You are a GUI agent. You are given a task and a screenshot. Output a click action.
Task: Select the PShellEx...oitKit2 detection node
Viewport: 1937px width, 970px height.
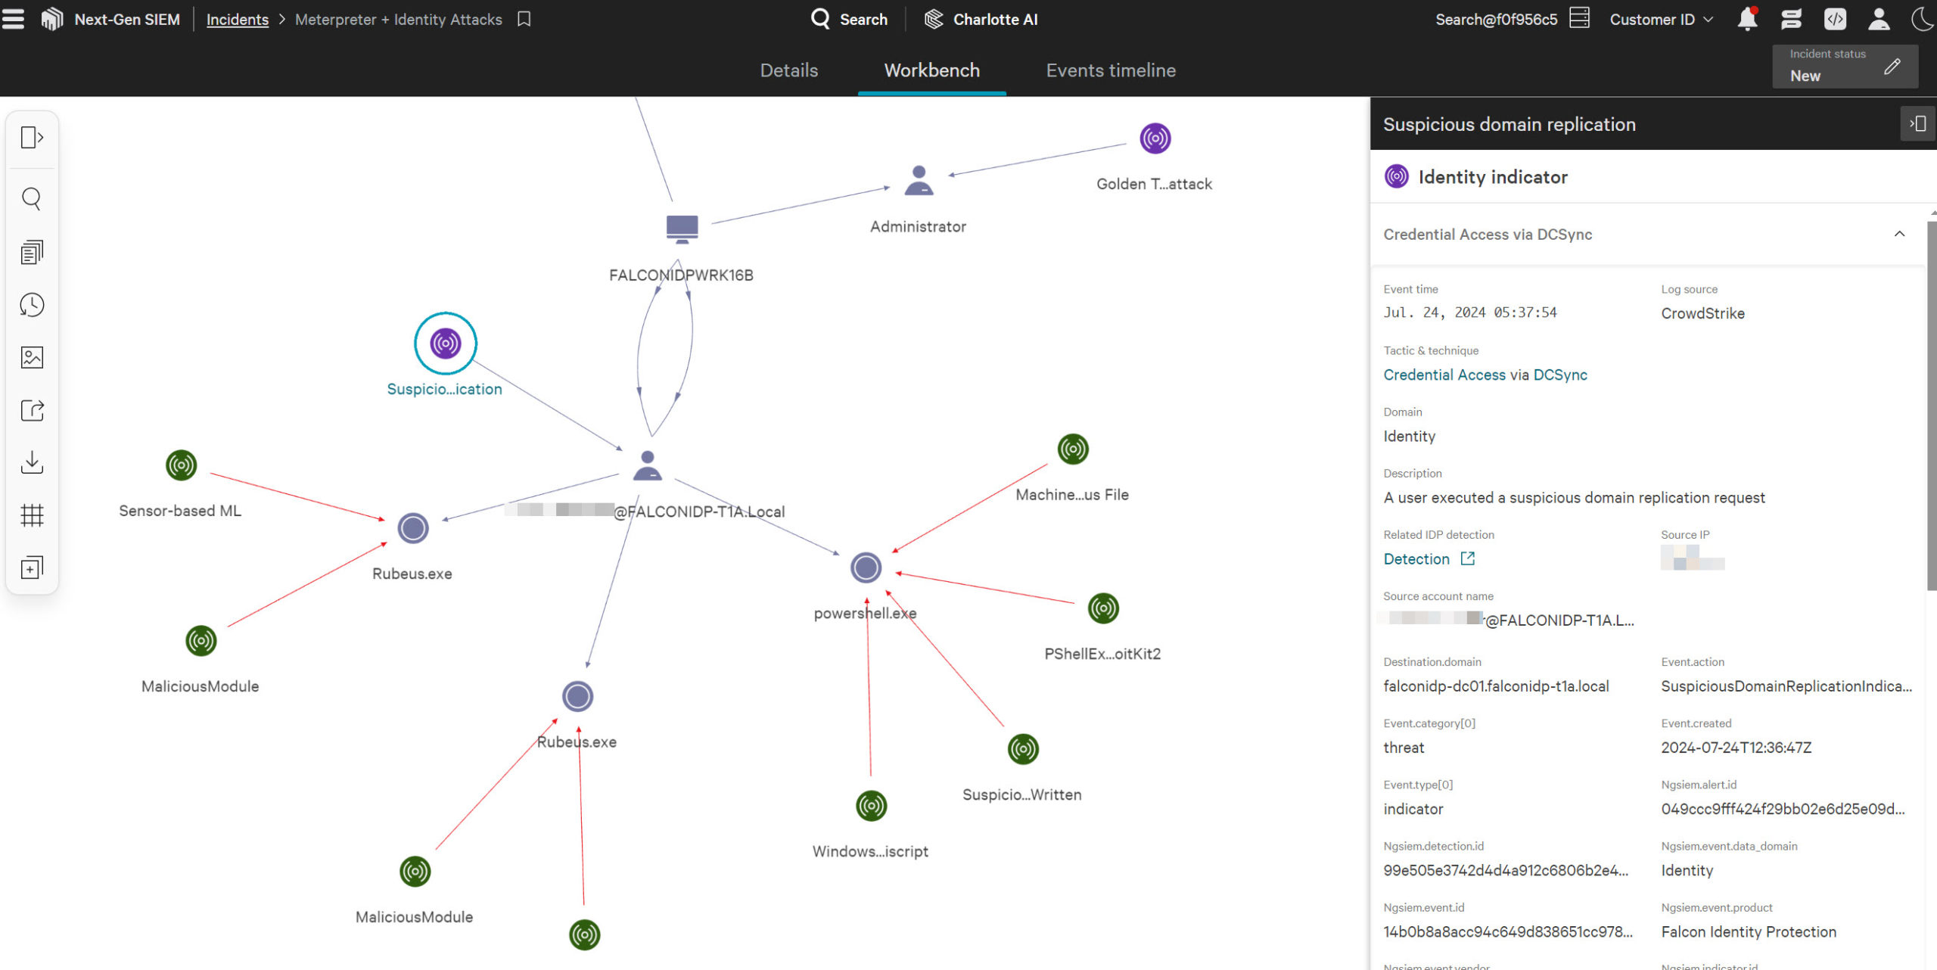1103,608
